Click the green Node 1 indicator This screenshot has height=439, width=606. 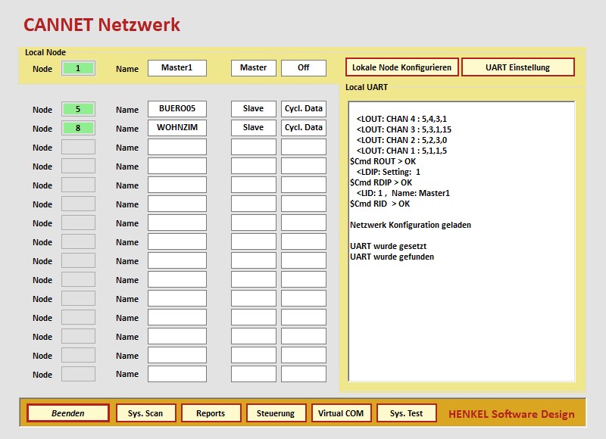pos(78,67)
